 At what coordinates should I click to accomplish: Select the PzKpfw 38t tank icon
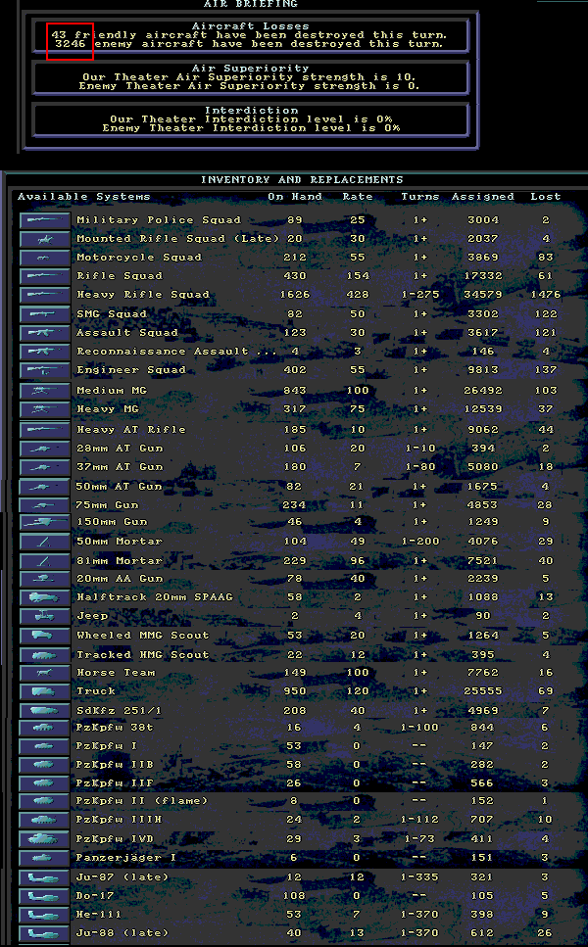45,728
